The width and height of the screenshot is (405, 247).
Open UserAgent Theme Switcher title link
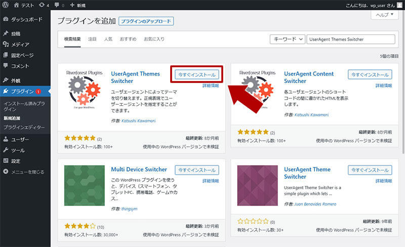click(x=307, y=173)
